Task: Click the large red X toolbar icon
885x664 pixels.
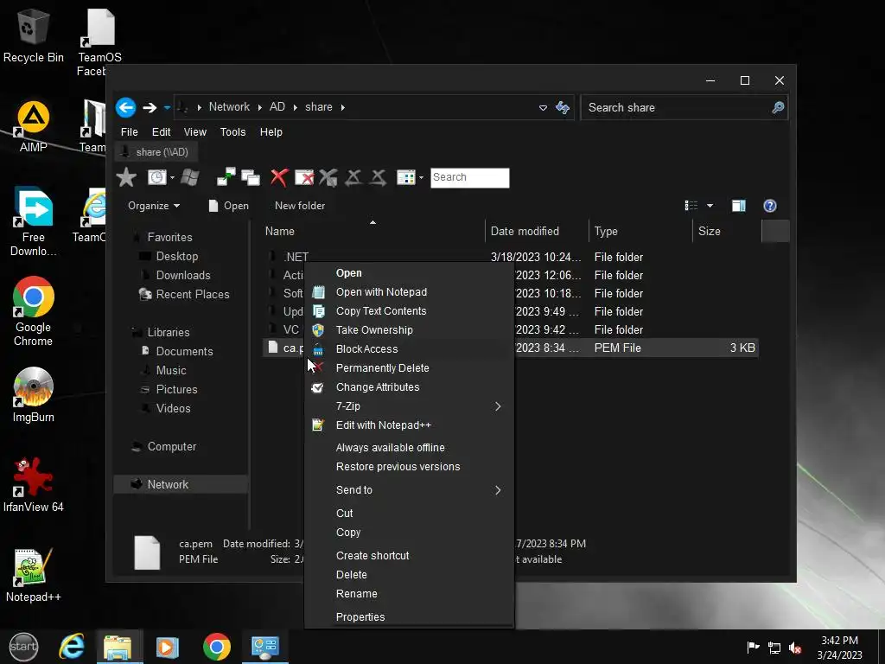Action: [279, 177]
